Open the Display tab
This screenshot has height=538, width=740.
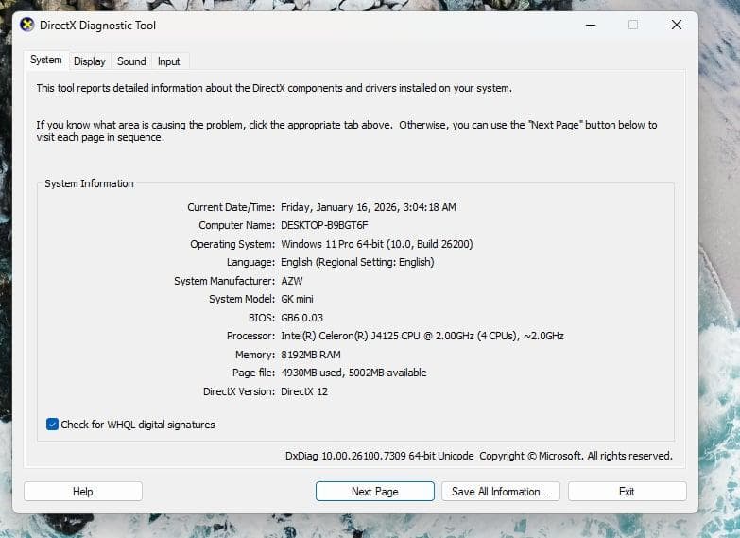90,61
